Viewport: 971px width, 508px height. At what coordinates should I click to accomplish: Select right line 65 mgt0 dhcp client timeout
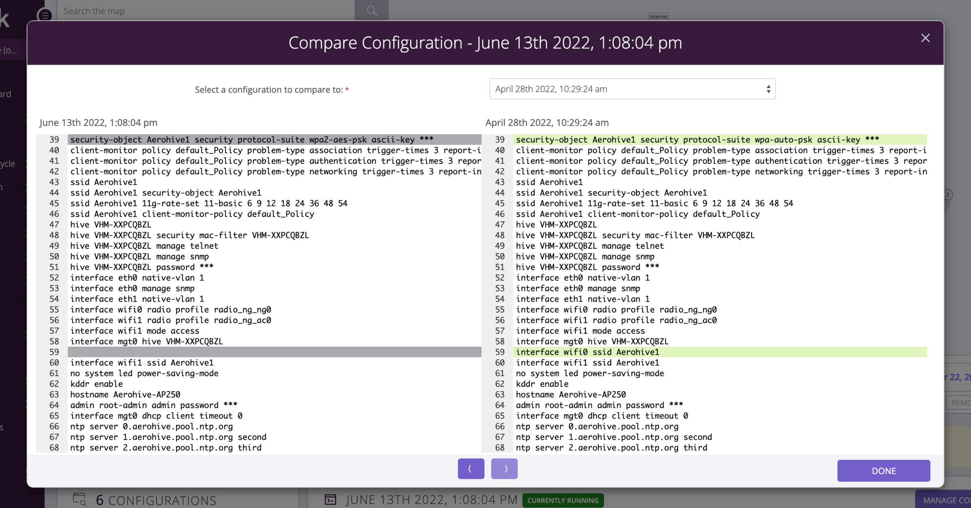(602, 416)
